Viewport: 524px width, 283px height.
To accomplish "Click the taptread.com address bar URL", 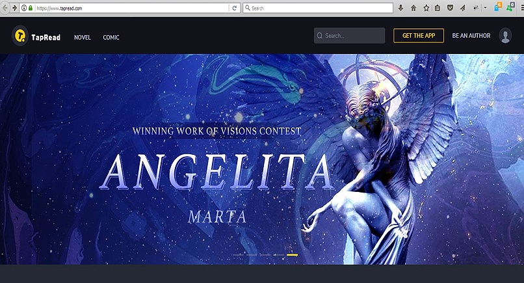I will point(59,8).
